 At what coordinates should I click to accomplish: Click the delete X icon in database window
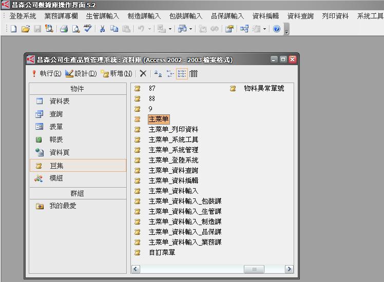(x=143, y=73)
